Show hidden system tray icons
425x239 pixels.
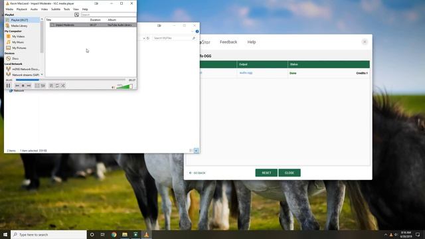(386, 234)
